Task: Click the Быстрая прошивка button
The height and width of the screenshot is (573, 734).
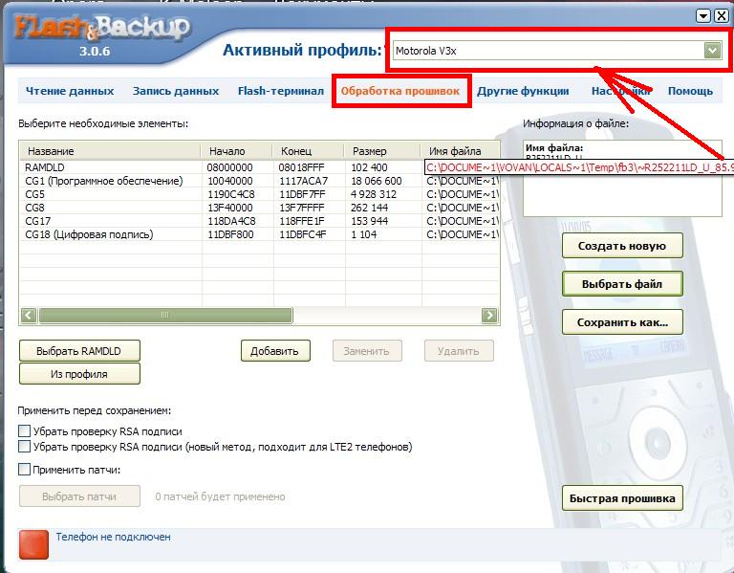Action: click(622, 498)
